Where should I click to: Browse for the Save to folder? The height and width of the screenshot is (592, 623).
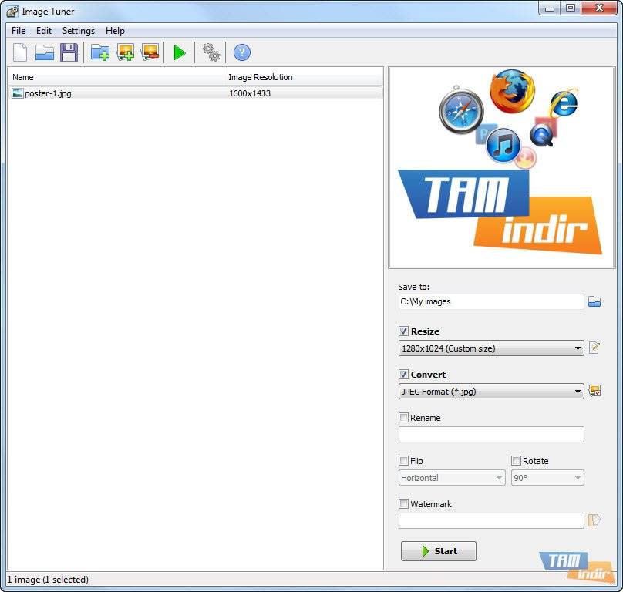[x=594, y=302]
